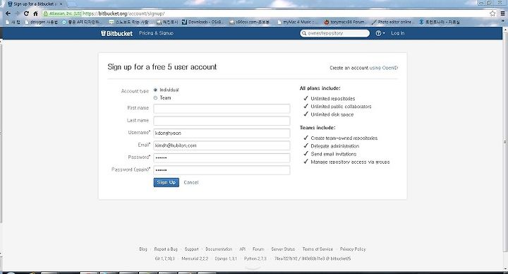The width and height of the screenshot is (508, 274).
Task: Open the help question mark dropdown
Action: tap(380, 33)
